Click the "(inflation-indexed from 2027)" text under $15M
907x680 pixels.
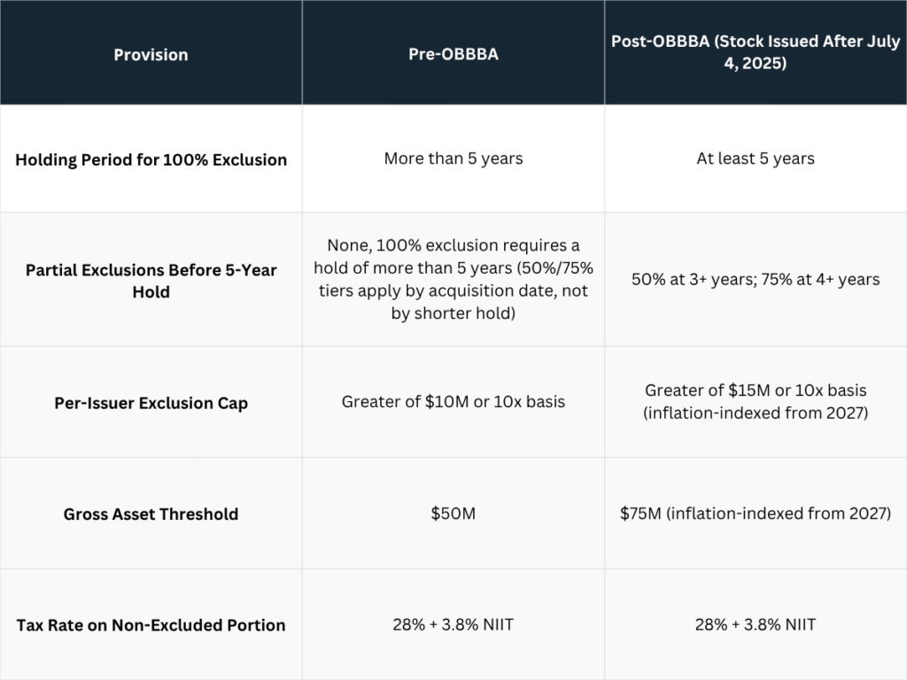pos(756,413)
